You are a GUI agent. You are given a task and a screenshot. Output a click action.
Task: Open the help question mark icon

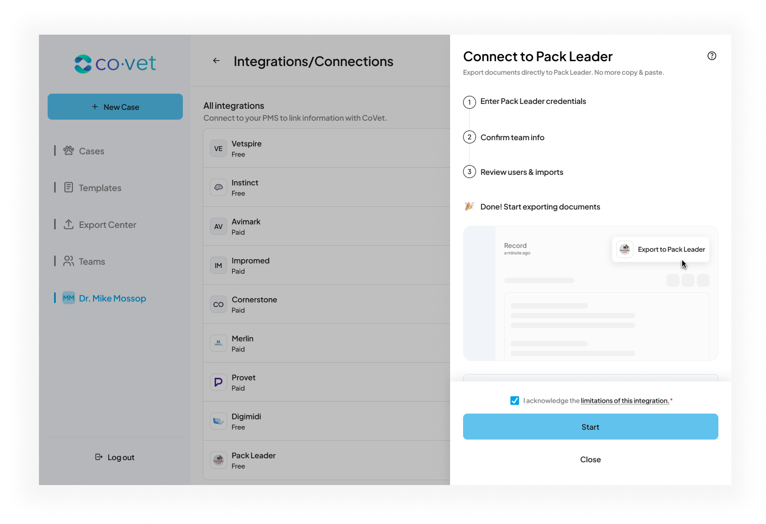point(712,56)
